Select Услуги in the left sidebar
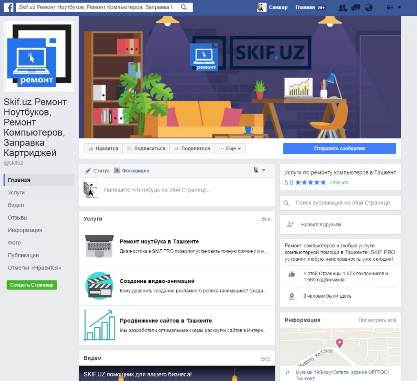This screenshot has height=381, width=417. click(x=16, y=193)
